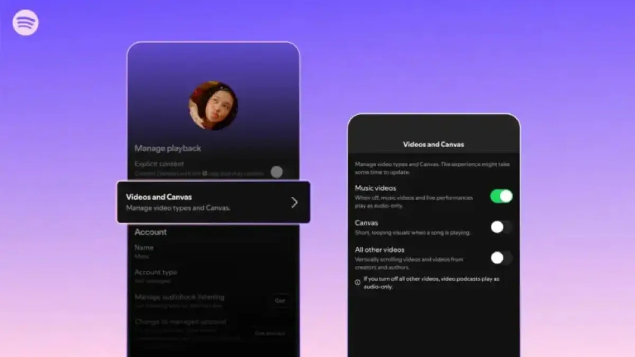
Task: Select the 'Videos and Canvas' row title
Action: click(159, 197)
